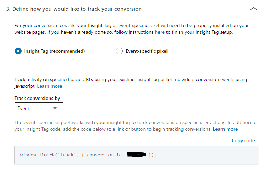The width and height of the screenshot is (269, 171).
Task: Open the Track conversions by dropdown
Action: pyautogui.click(x=39, y=108)
